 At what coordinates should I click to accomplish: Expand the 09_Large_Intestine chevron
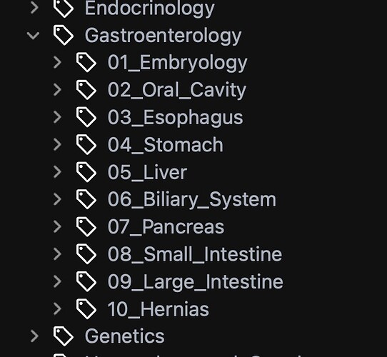pos(57,282)
